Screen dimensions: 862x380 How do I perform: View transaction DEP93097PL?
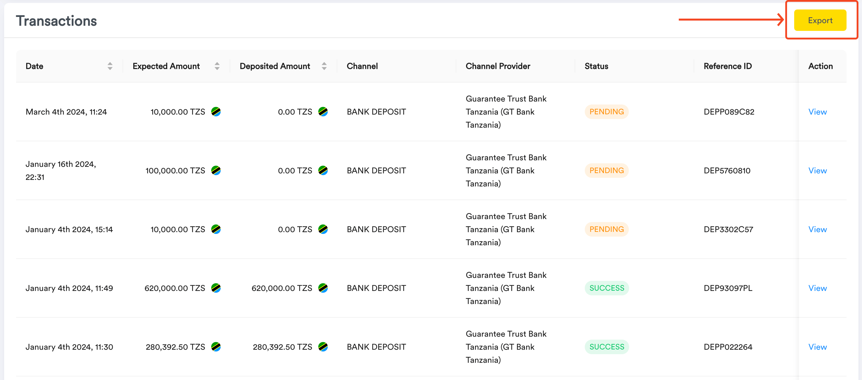[x=817, y=288]
